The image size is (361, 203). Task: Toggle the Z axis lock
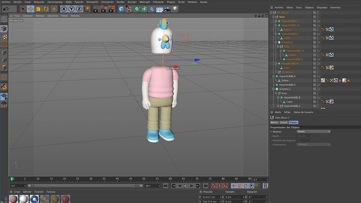click(x=79, y=9)
